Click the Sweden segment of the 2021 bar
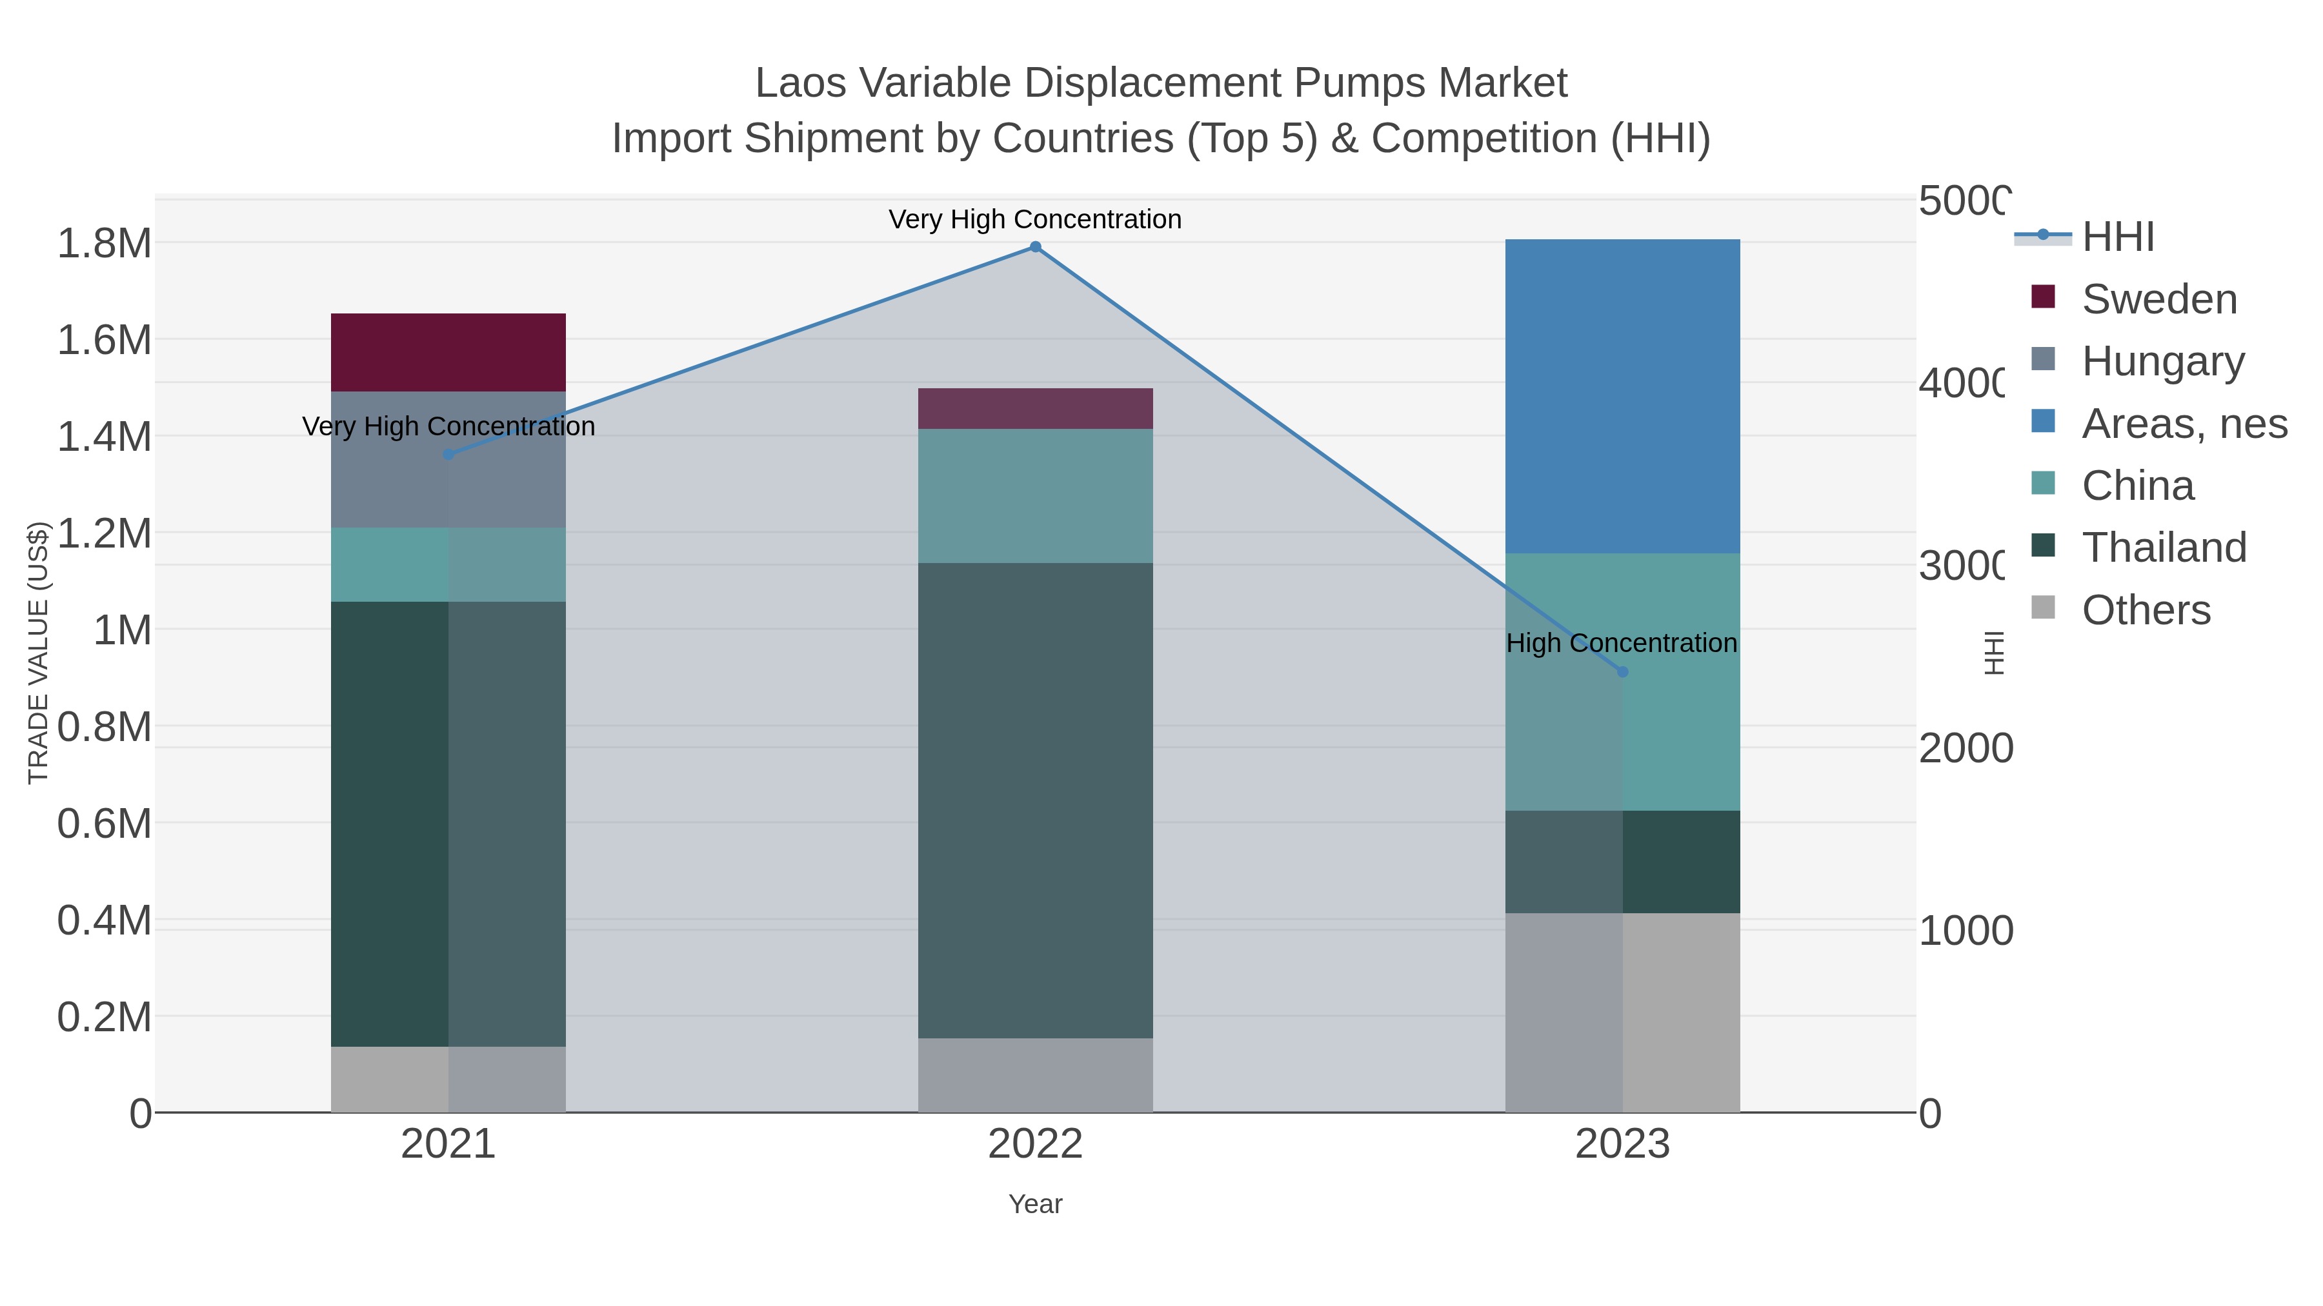Viewport: 2323px width, 1306px height. pos(448,352)
